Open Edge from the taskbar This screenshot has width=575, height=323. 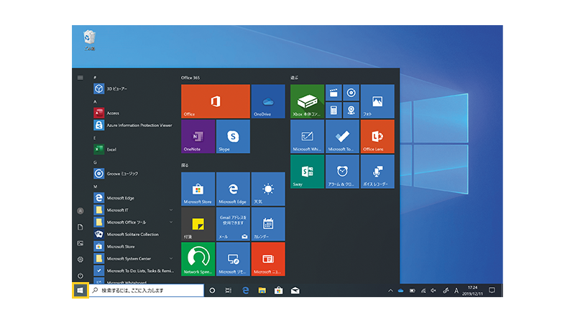tap(245, 291)
